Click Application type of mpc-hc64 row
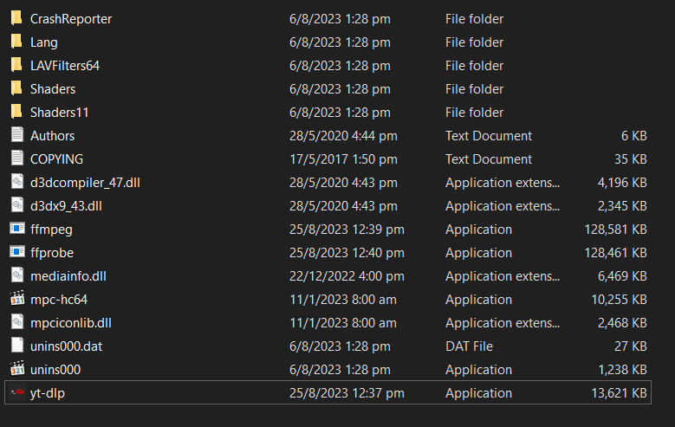Viewport: 675px width, 427px height. coord(478,300)
